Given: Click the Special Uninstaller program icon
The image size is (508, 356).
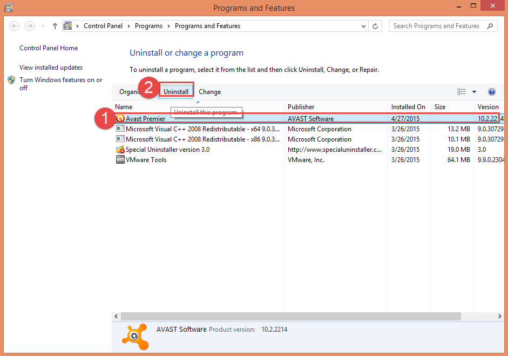Looking at the screenshot, I should 120,150.
